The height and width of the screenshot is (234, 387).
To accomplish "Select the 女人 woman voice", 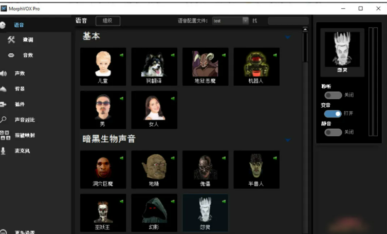I will [x=154, y=110].
